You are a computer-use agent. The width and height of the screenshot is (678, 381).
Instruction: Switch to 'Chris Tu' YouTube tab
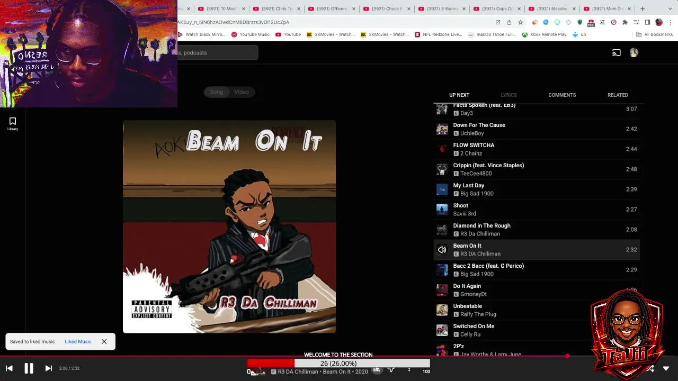coord(275,8)
